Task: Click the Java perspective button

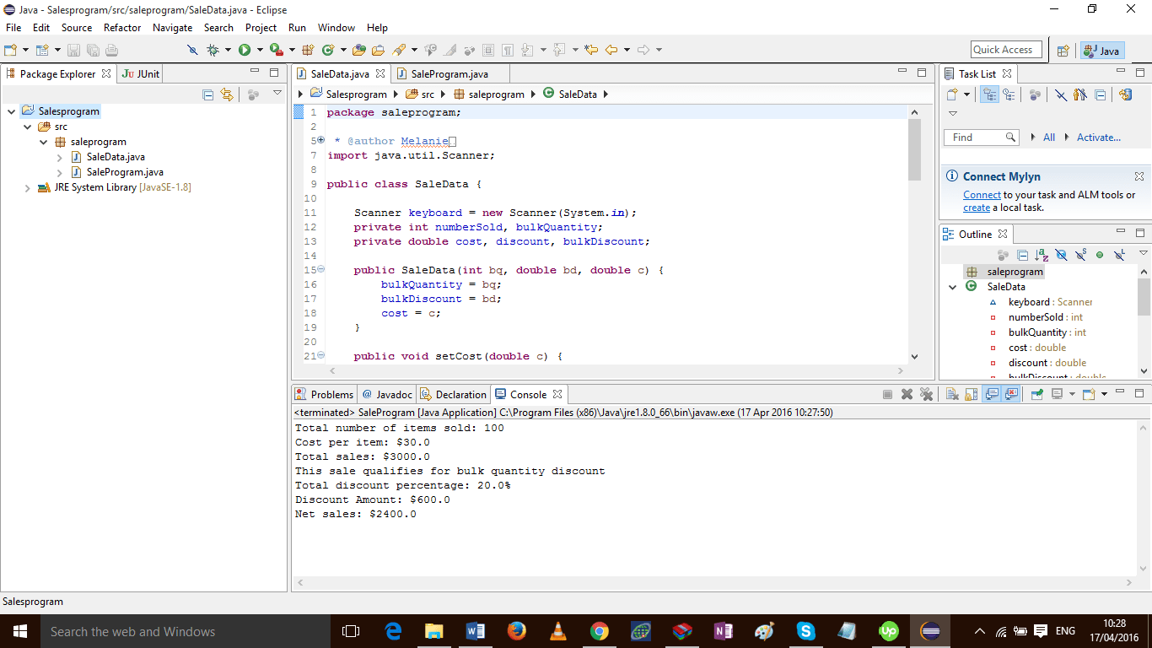Action: pos(1102,51)
